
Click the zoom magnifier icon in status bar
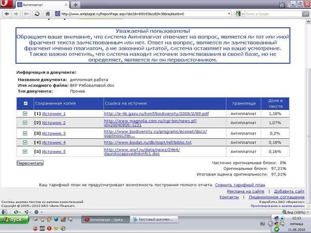point(284,212)
